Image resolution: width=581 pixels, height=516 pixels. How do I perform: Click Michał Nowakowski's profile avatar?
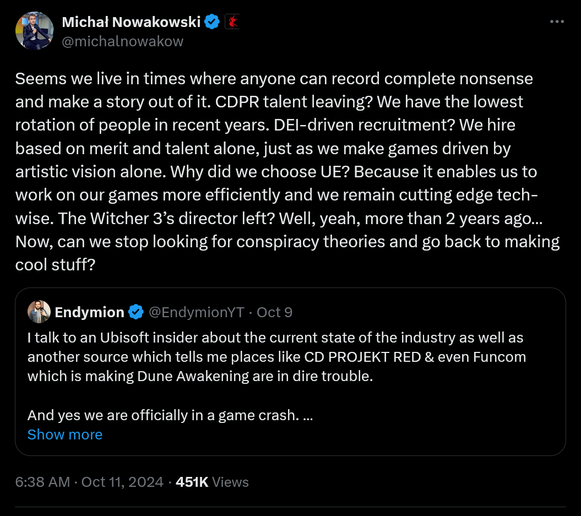pyautogui.click(x=34, y=31)
